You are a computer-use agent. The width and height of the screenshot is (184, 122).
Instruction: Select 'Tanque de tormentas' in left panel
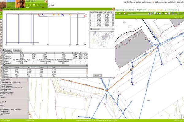6,85
